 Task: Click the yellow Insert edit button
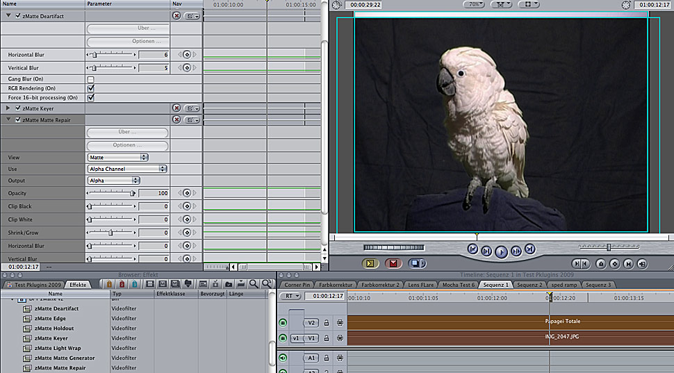point(370,263)
